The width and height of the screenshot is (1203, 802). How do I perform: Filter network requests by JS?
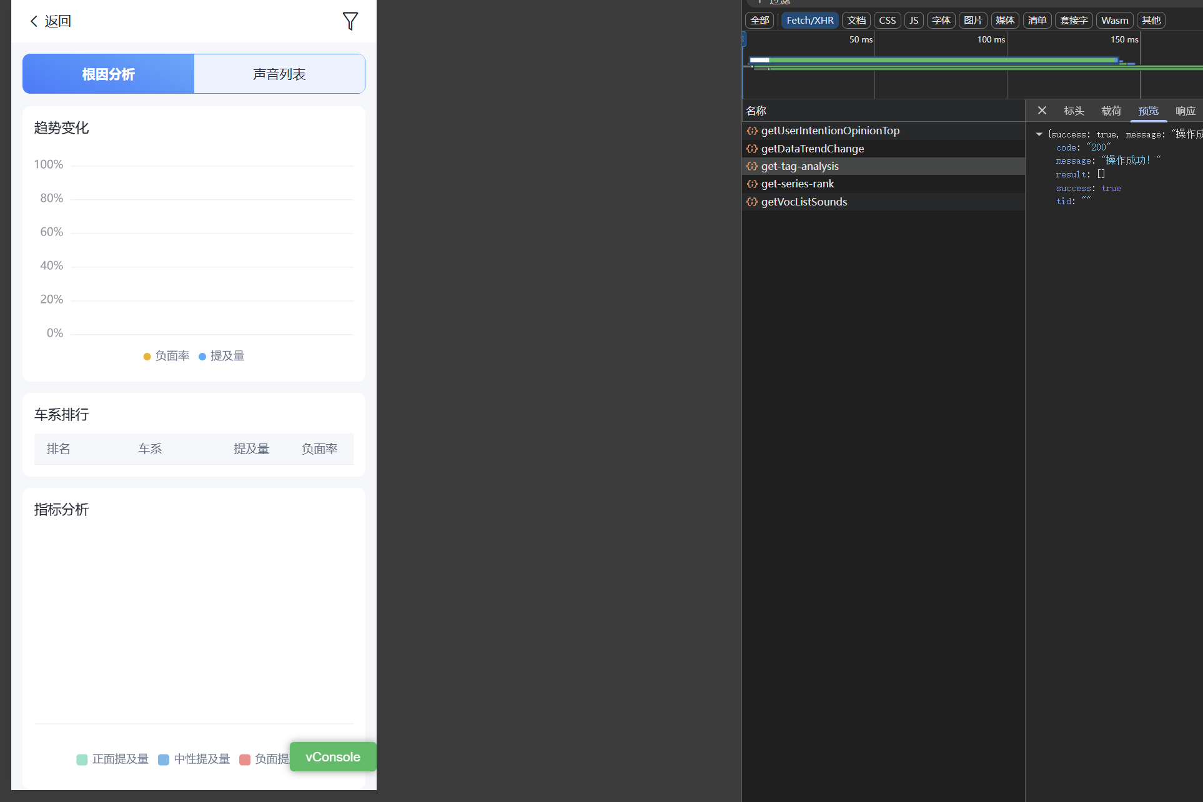(x=914, y=21)
